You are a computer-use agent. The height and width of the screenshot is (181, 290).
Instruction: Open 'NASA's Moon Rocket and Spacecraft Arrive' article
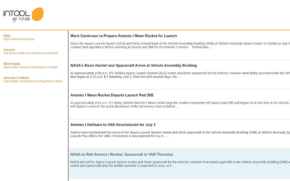tap(134, 66)
